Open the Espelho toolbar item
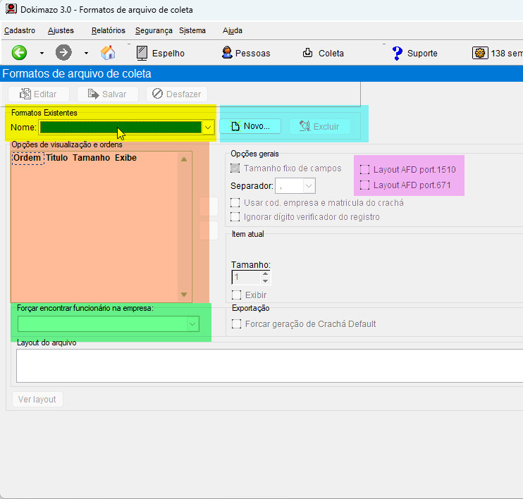The image size is (523, 499). click(x=142, y=53)
